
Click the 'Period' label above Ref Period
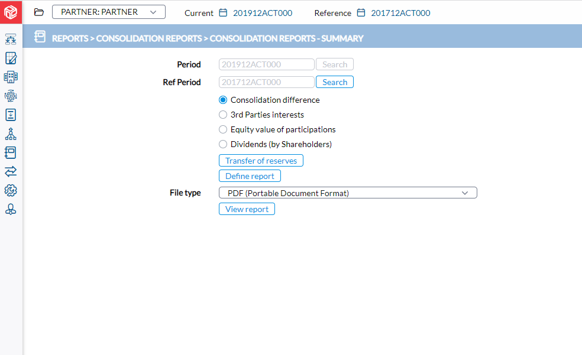pyautogui.click(x=189, y=64)
